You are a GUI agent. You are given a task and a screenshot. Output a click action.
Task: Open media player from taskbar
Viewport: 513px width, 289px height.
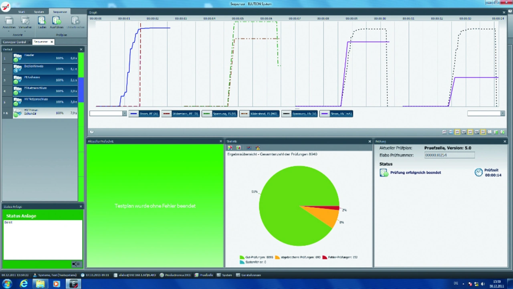click(x=56, y=284)
